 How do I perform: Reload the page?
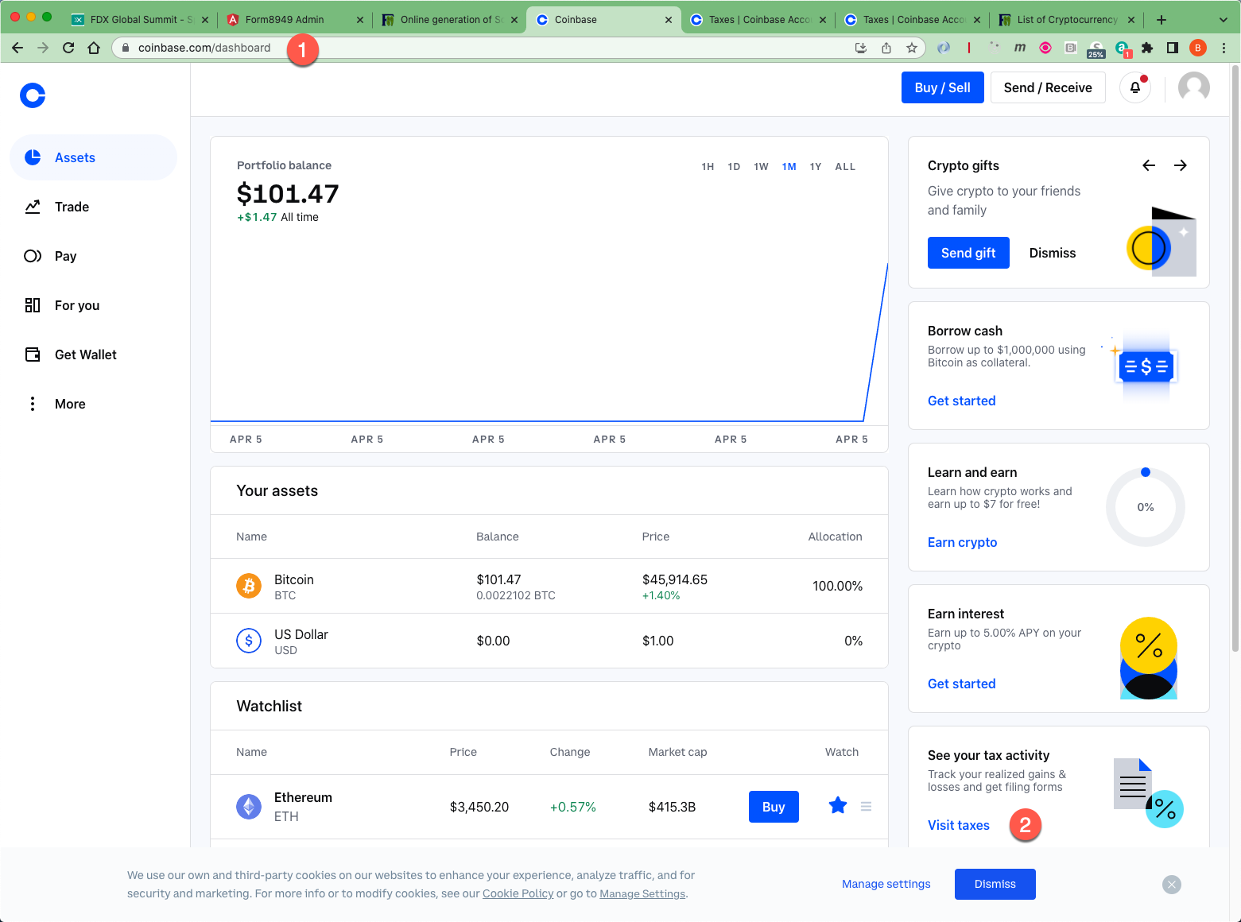pos(68,48)
